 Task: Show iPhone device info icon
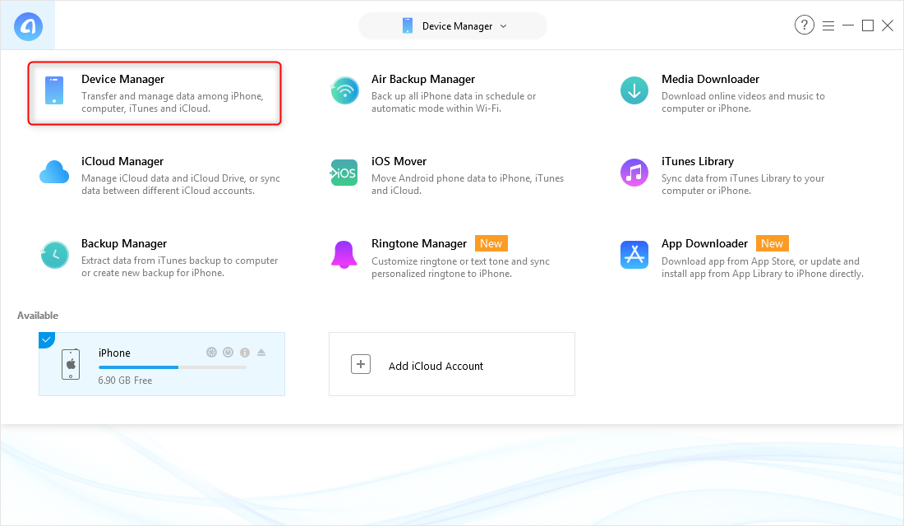coord(245,353)
